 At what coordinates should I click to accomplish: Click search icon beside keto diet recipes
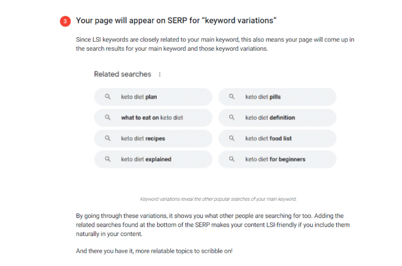pyautogui.click(x=108, y=138)
